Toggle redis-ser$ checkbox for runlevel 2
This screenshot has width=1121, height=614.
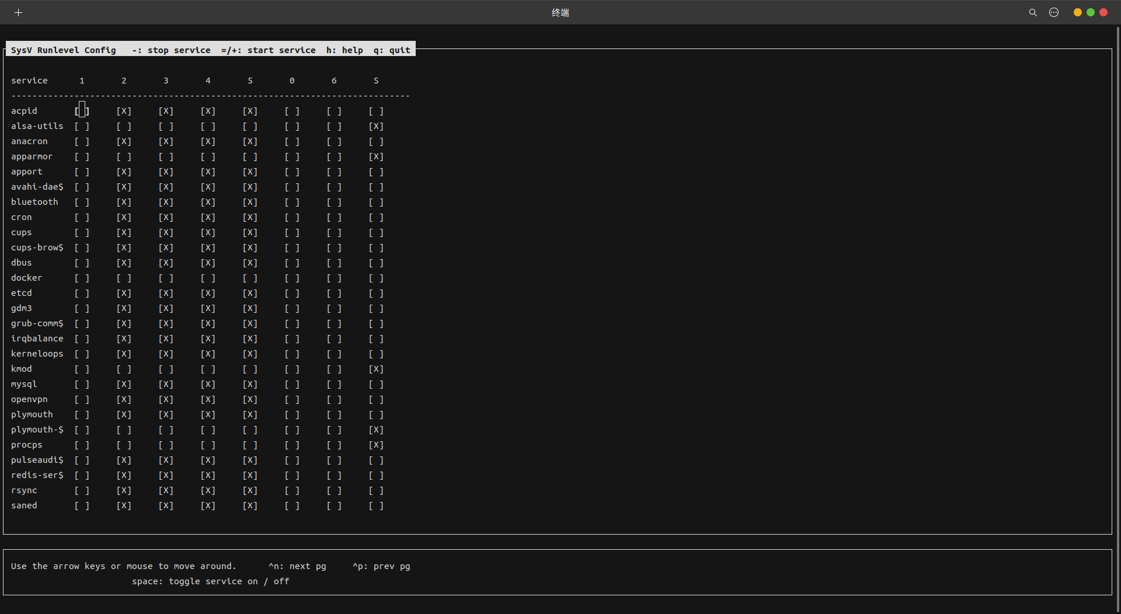coord(124,475)
